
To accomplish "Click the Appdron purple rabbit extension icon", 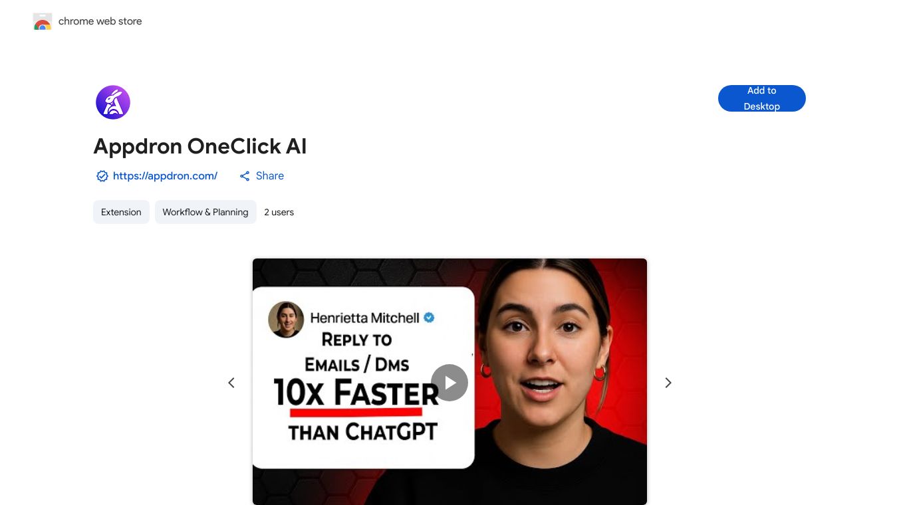I will pyautogui.click(x=113, y=102).
